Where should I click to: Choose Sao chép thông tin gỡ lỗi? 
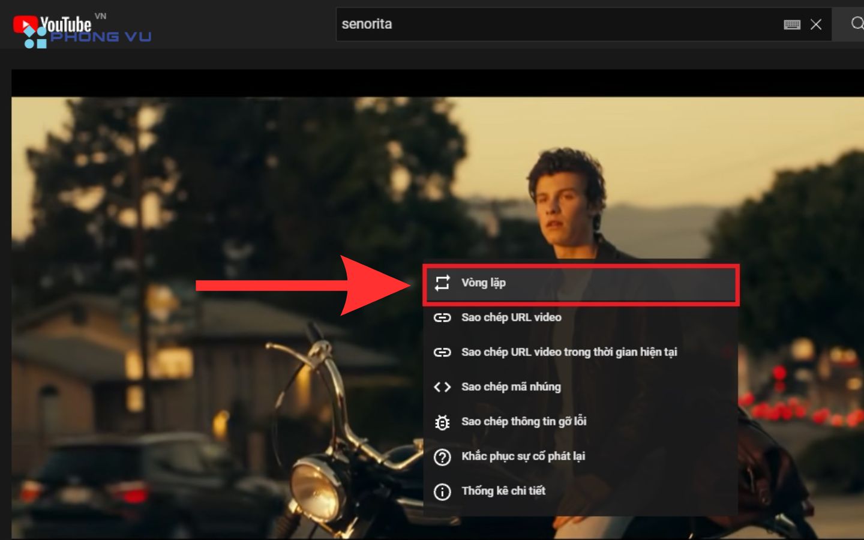pyautogui.click(x=524, y=422)
